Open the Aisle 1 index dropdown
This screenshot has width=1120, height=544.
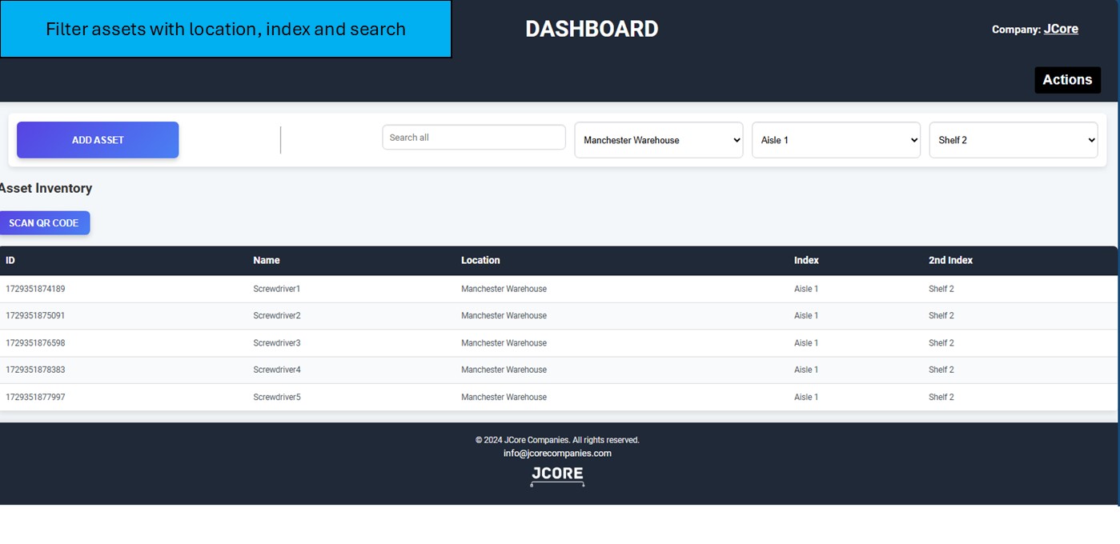pos(836,140)
